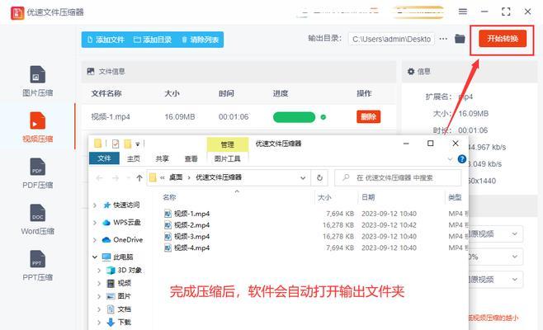Click the 管理 contextual tab
543x330 pixels.
tap(228, 144)
